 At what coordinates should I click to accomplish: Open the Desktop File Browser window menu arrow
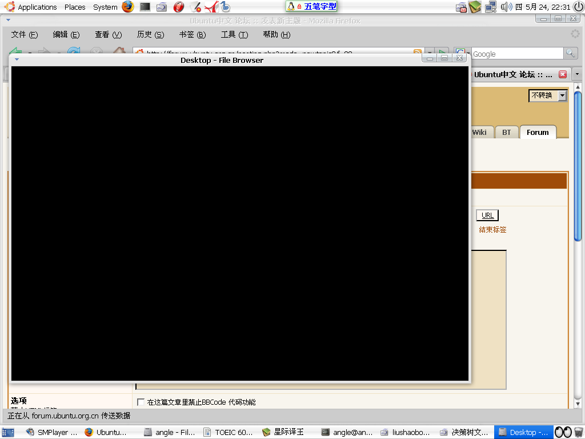point(17,59)
